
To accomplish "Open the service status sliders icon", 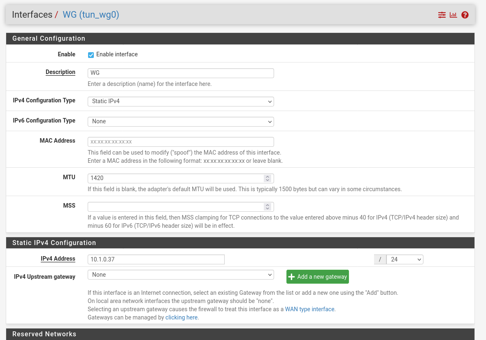I will (442, 15).
